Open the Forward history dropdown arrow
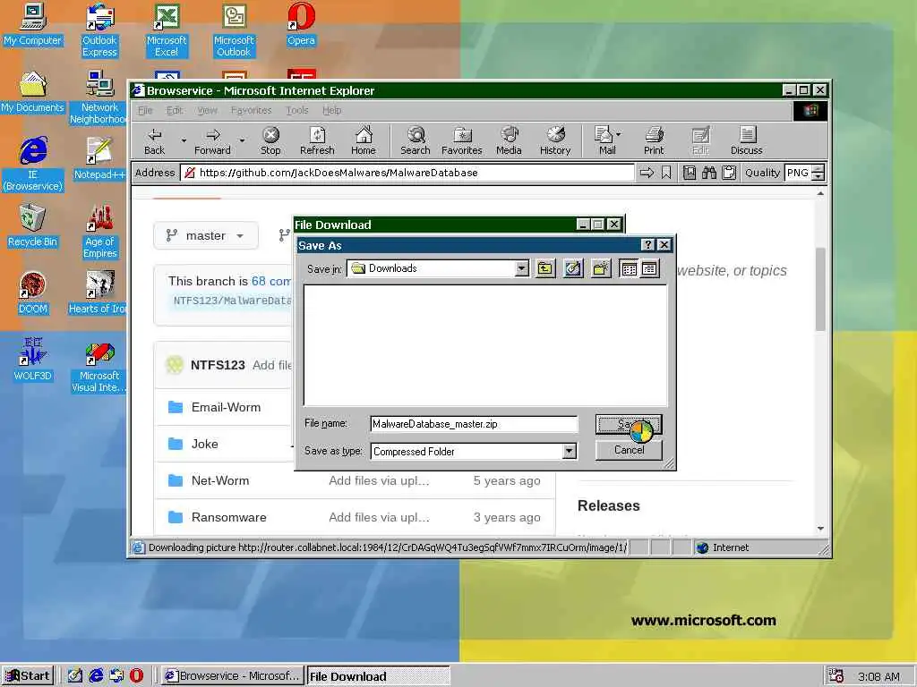 tap(242, 140)
